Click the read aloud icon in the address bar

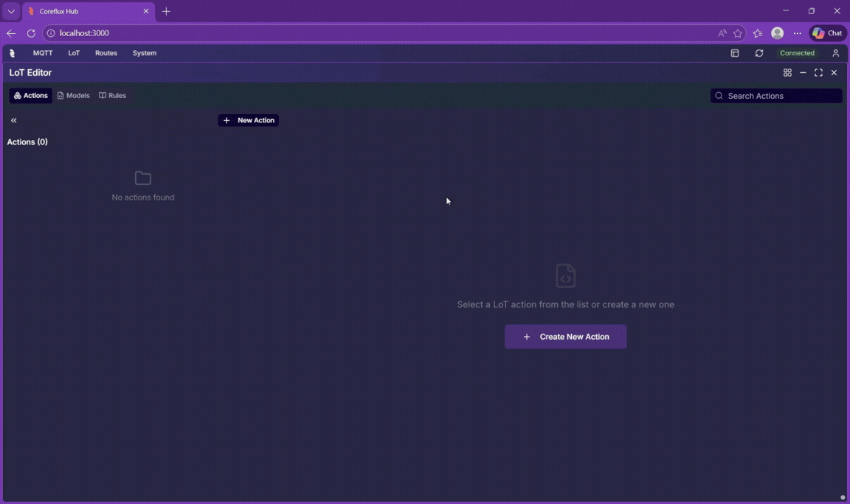point(722,32)
